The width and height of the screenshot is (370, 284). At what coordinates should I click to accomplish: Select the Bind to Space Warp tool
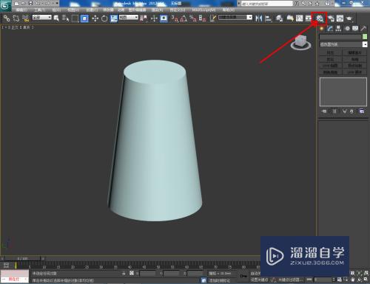coord(25,18)
